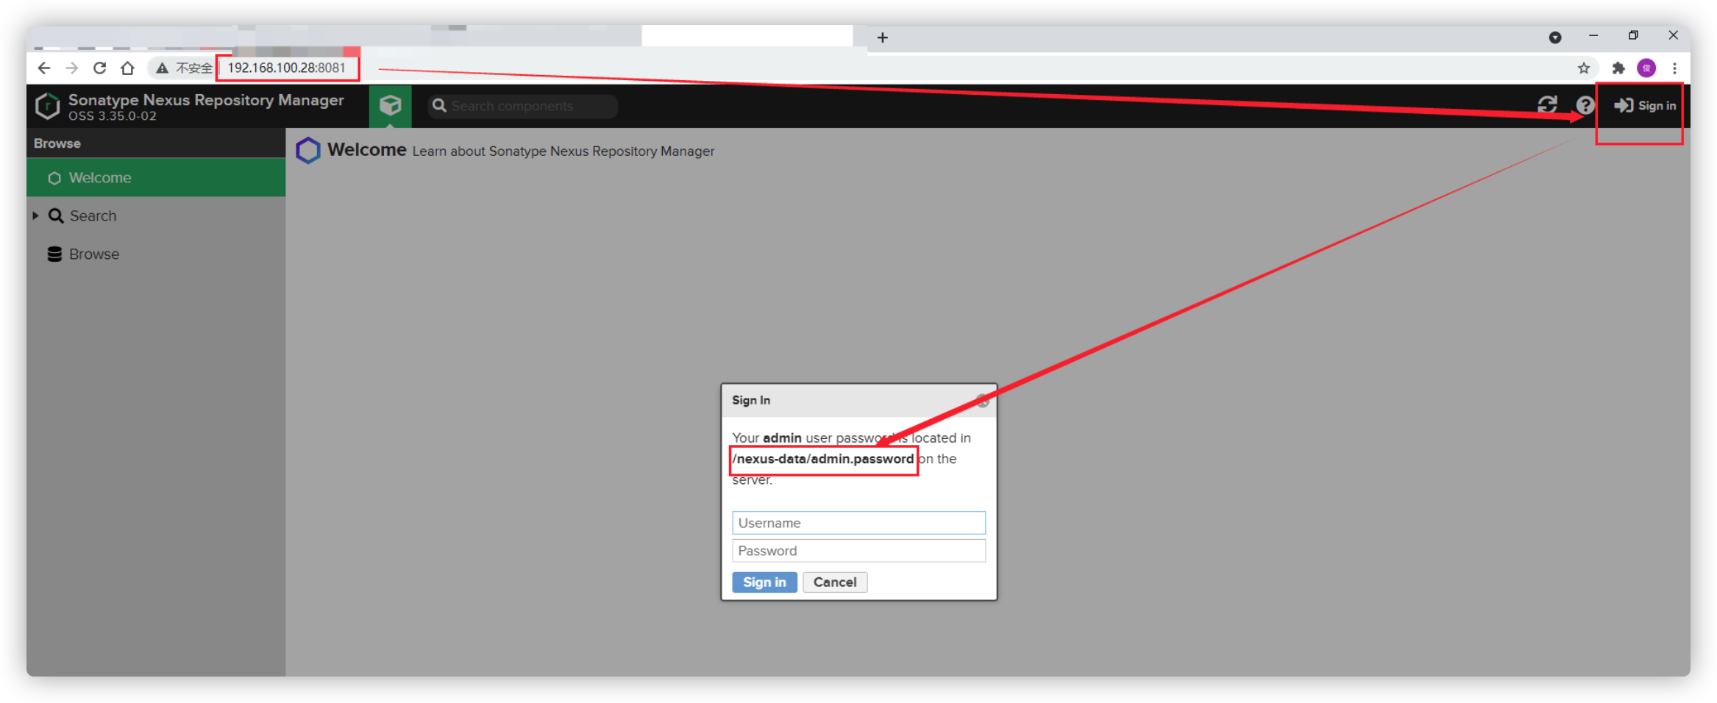Select Welcome in the sidebar
Screen dimensions: 1717x703
click(x=156, y=178)
